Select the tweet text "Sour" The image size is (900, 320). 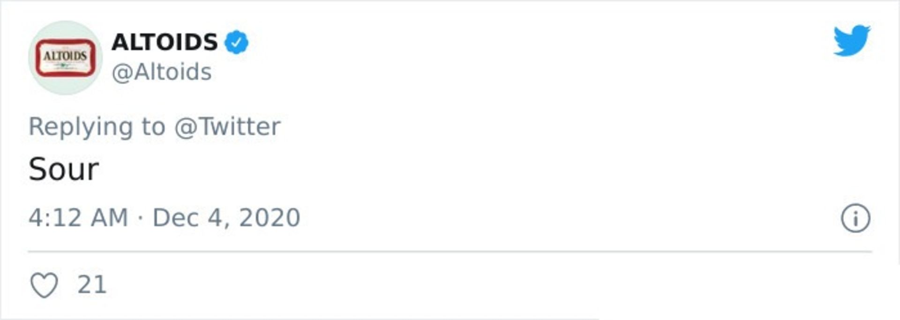tap(64, 169)
